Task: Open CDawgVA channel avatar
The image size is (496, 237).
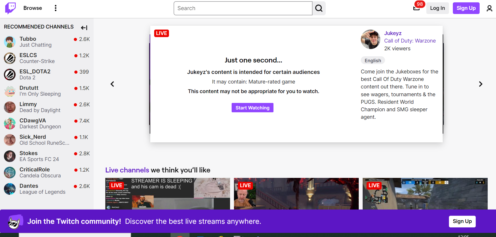Action: click(x=10, y=124)
